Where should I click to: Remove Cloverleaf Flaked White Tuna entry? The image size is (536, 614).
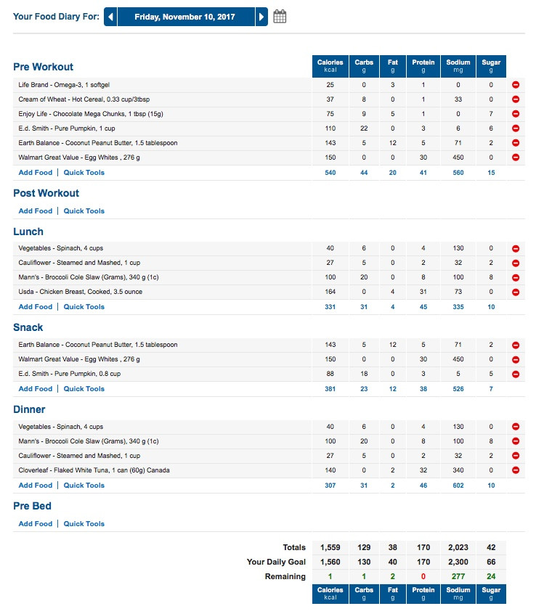pyautogui.click(x=516, y=470)
